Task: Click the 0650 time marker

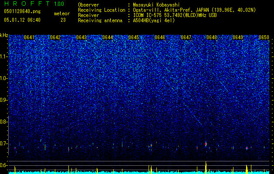Action: pos(264,37)
